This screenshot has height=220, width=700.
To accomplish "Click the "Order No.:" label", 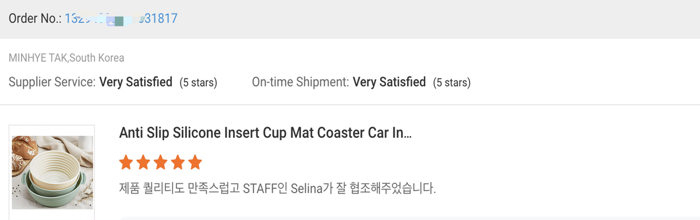I will click(35, 18).
